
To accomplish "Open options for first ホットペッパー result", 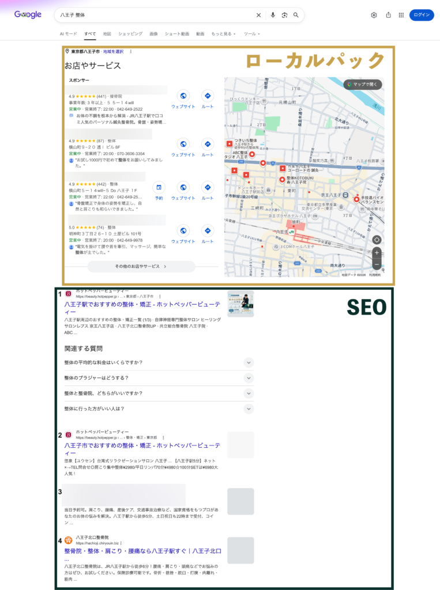I will coord(160,297).
